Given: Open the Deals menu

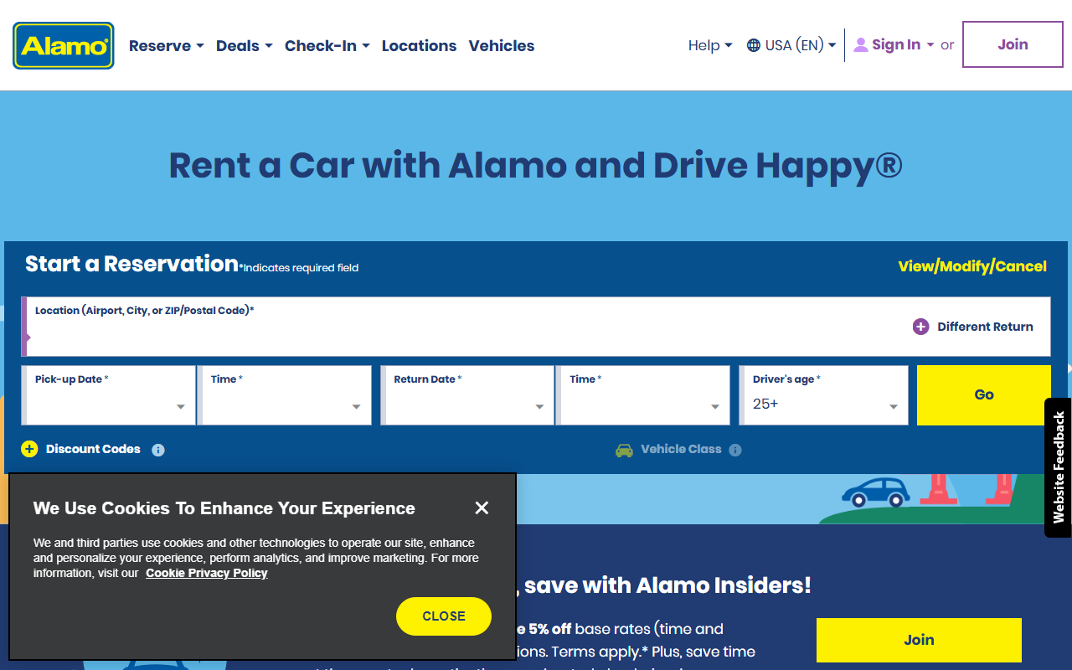Looking at the screenshot, I should [x=244, y=46].
